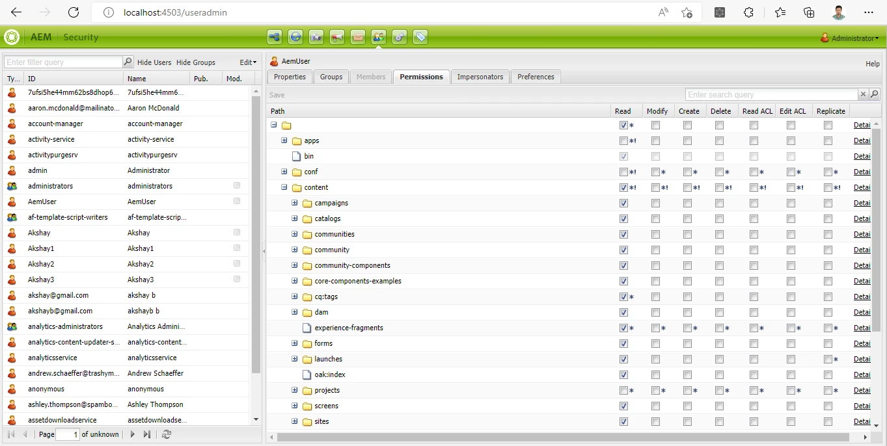Go to next page of users

pos(133,434)
